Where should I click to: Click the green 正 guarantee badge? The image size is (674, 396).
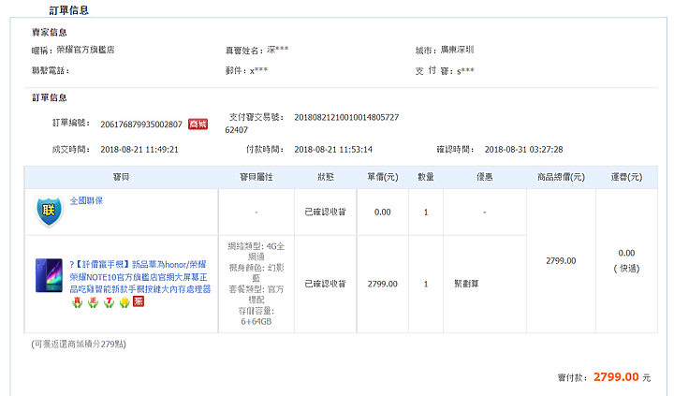(93, 302)
